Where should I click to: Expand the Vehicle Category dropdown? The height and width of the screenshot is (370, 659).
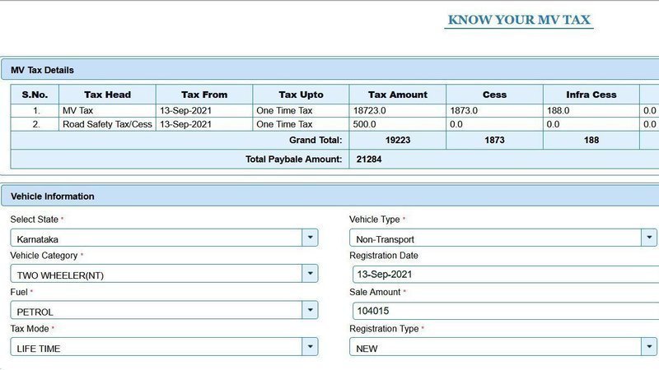[x=163, y=274]
